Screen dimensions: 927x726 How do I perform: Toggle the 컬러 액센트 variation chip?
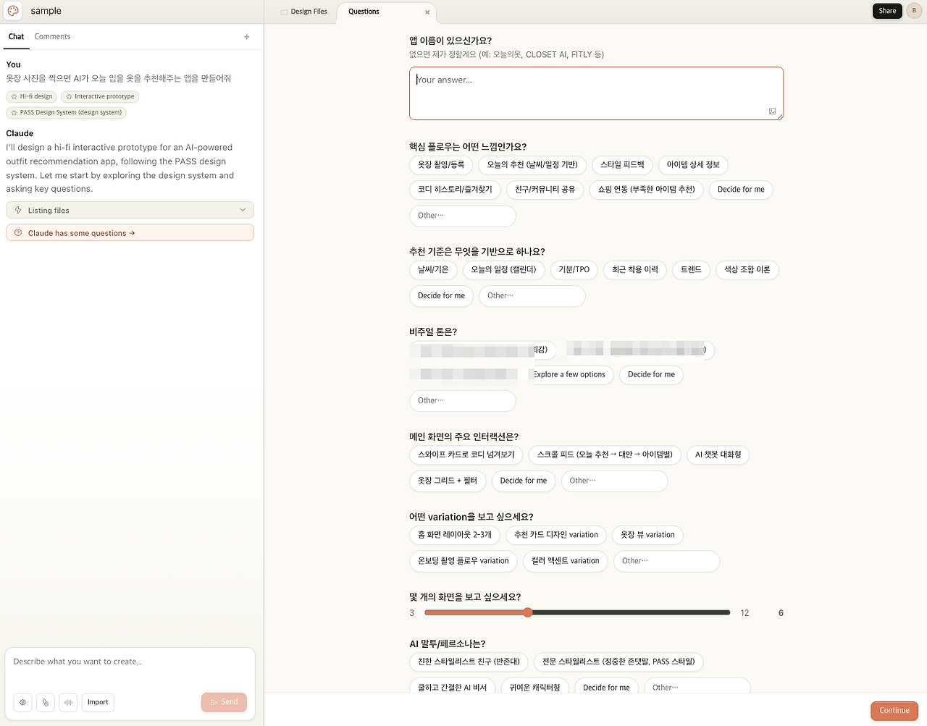(566, 561)
